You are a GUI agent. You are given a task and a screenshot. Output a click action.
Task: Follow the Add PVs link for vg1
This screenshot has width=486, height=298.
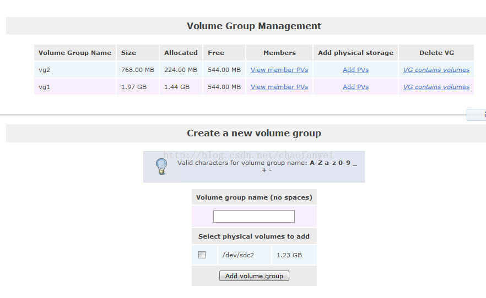(355, 87)
